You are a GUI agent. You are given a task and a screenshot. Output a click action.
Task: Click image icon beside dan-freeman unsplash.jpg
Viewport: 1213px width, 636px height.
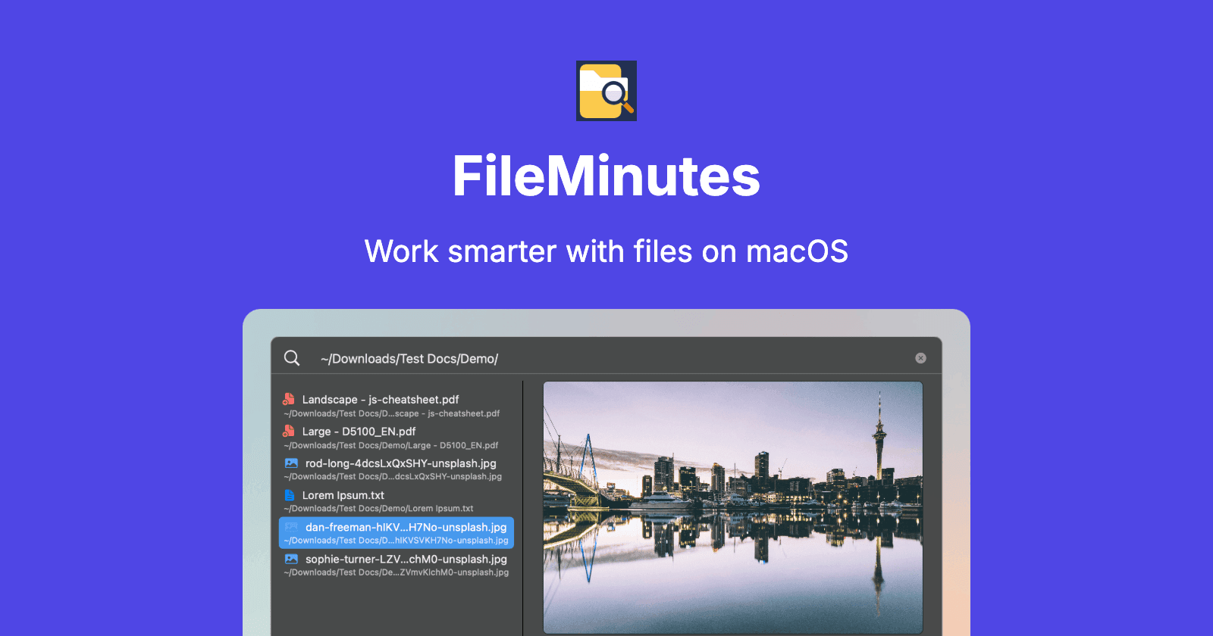[x=291, y=527]
